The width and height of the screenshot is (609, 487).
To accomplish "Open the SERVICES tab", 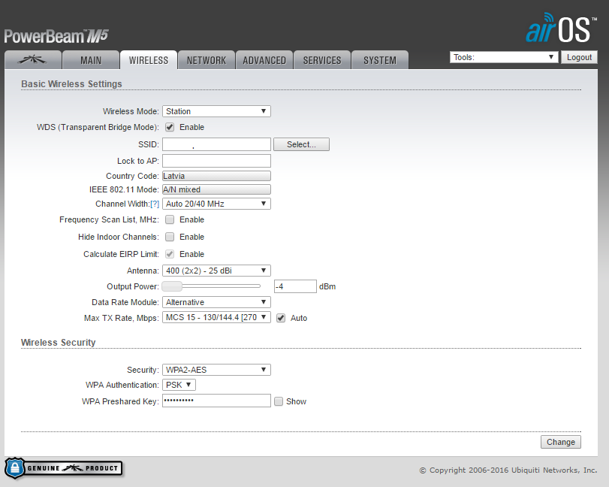I will [x=322, y=60].
